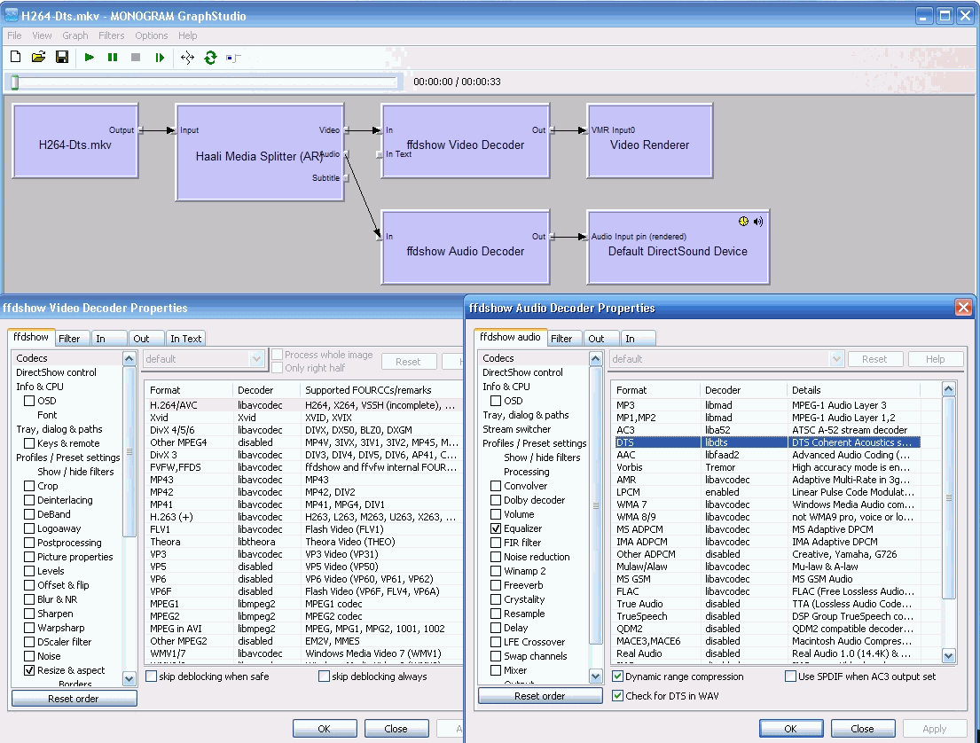This screenshot has width=980, height=743.
Task: Enable the Crop filter checkbox
Action: pyautogui.click(x=29, y=486)
